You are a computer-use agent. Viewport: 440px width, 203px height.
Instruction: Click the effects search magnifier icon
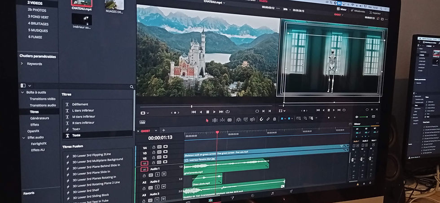click(131, 87)
